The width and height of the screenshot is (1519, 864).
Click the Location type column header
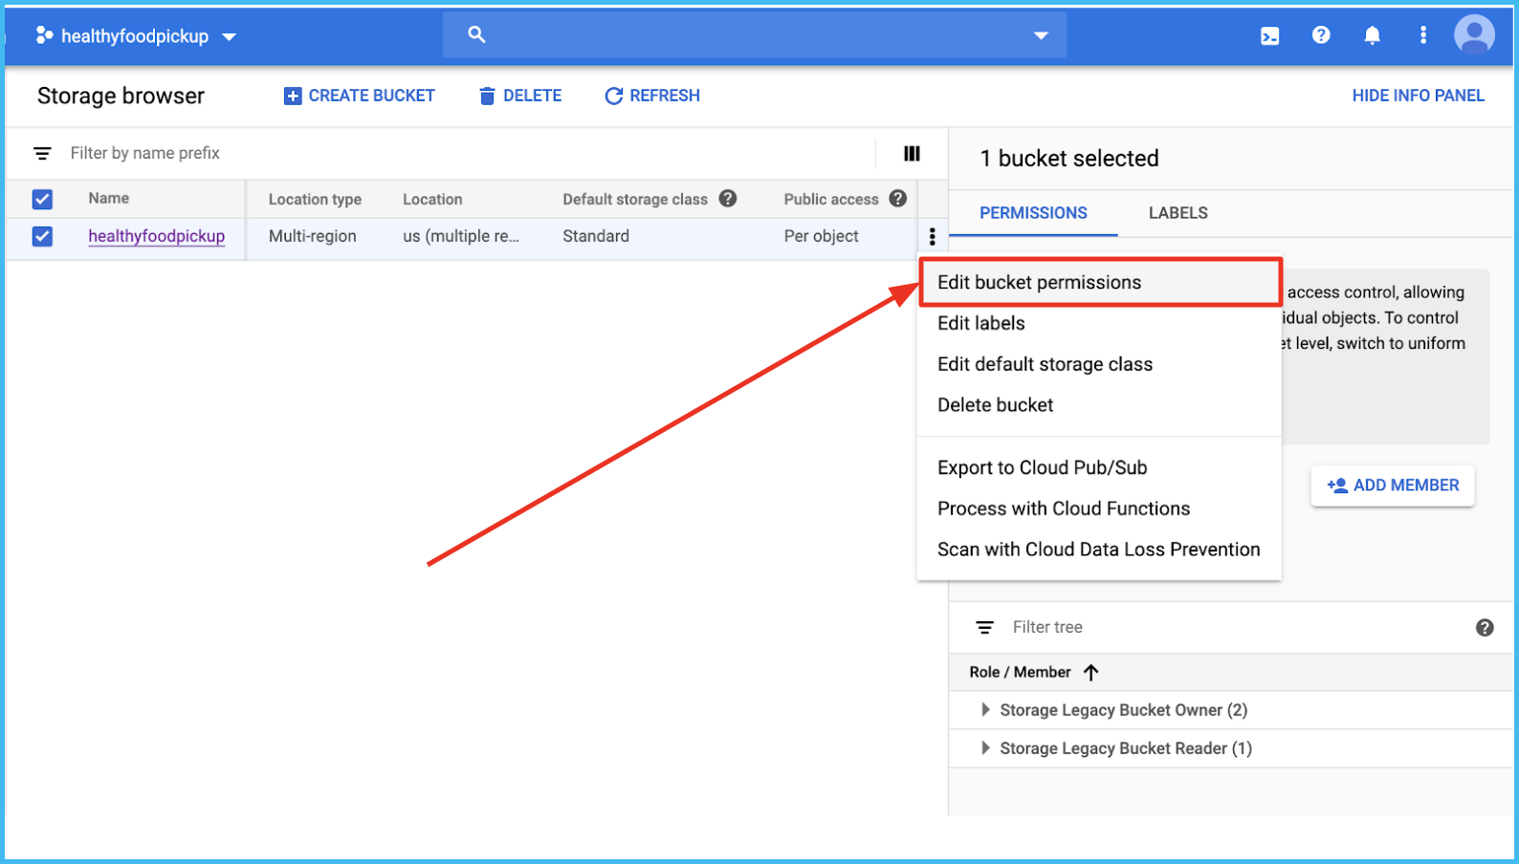315,199
